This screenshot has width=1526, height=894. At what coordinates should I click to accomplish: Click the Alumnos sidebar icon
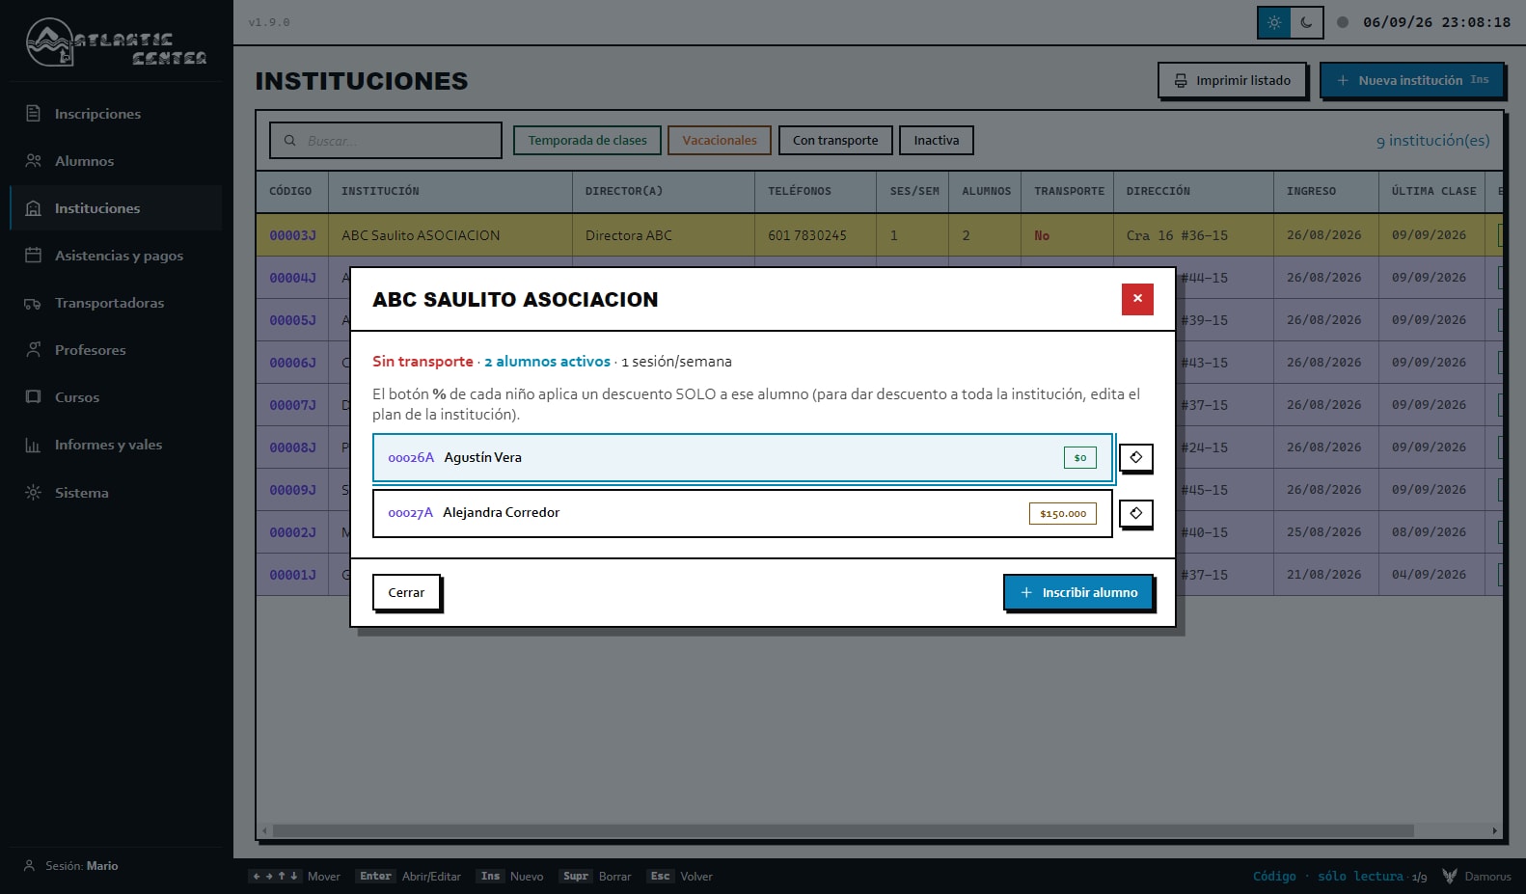[x=33, y=161]
